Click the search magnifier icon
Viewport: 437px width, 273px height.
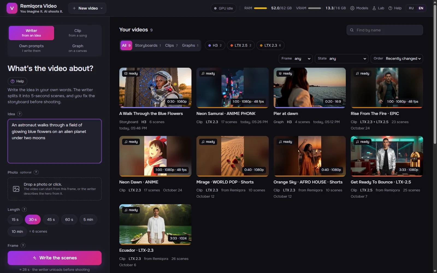click(352, 30)
